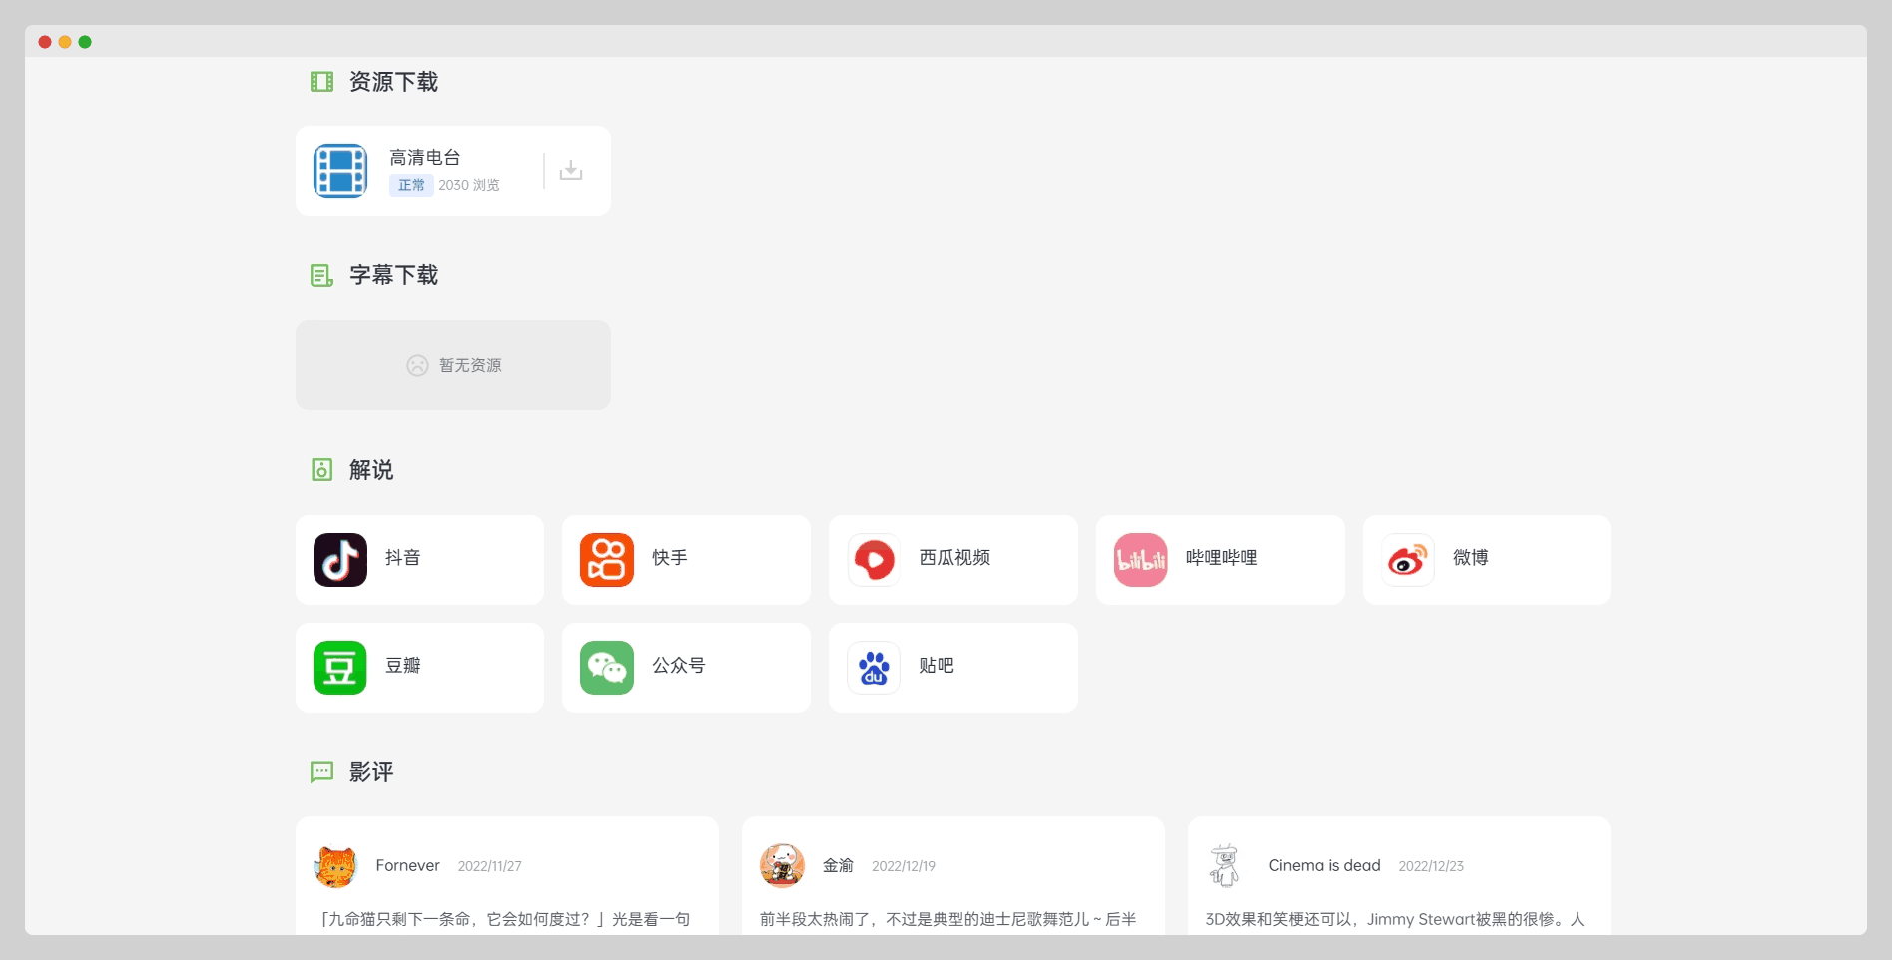Click the 正常 status badge
This screenshot has height=960, width=1892.
(x=411, y=185)
